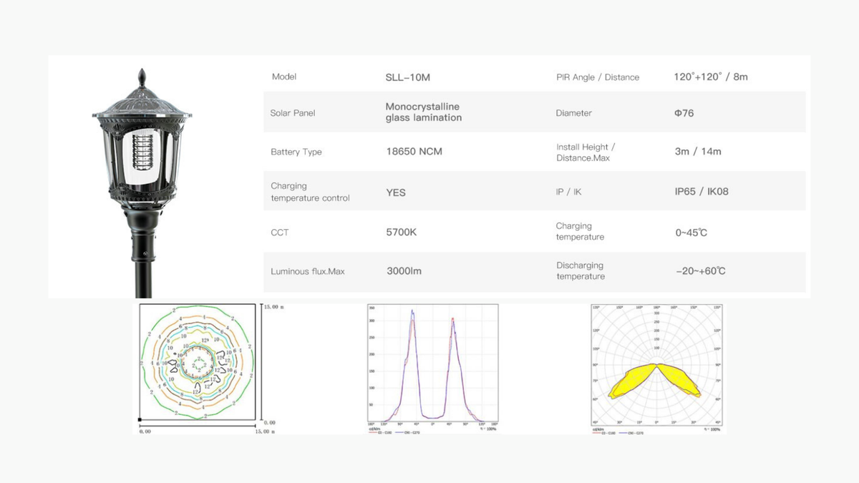Image resolution: width=859 pixels, height=483 pixels.
Task: Click the 'Charging temperature' label beside 0~45℃
Action: tap(580, 231)
